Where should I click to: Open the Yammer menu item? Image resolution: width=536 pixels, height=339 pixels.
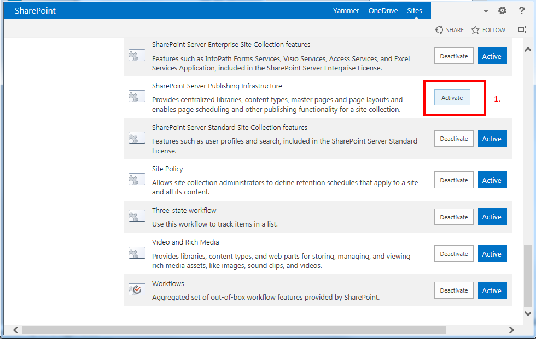[x=346, y=11]
